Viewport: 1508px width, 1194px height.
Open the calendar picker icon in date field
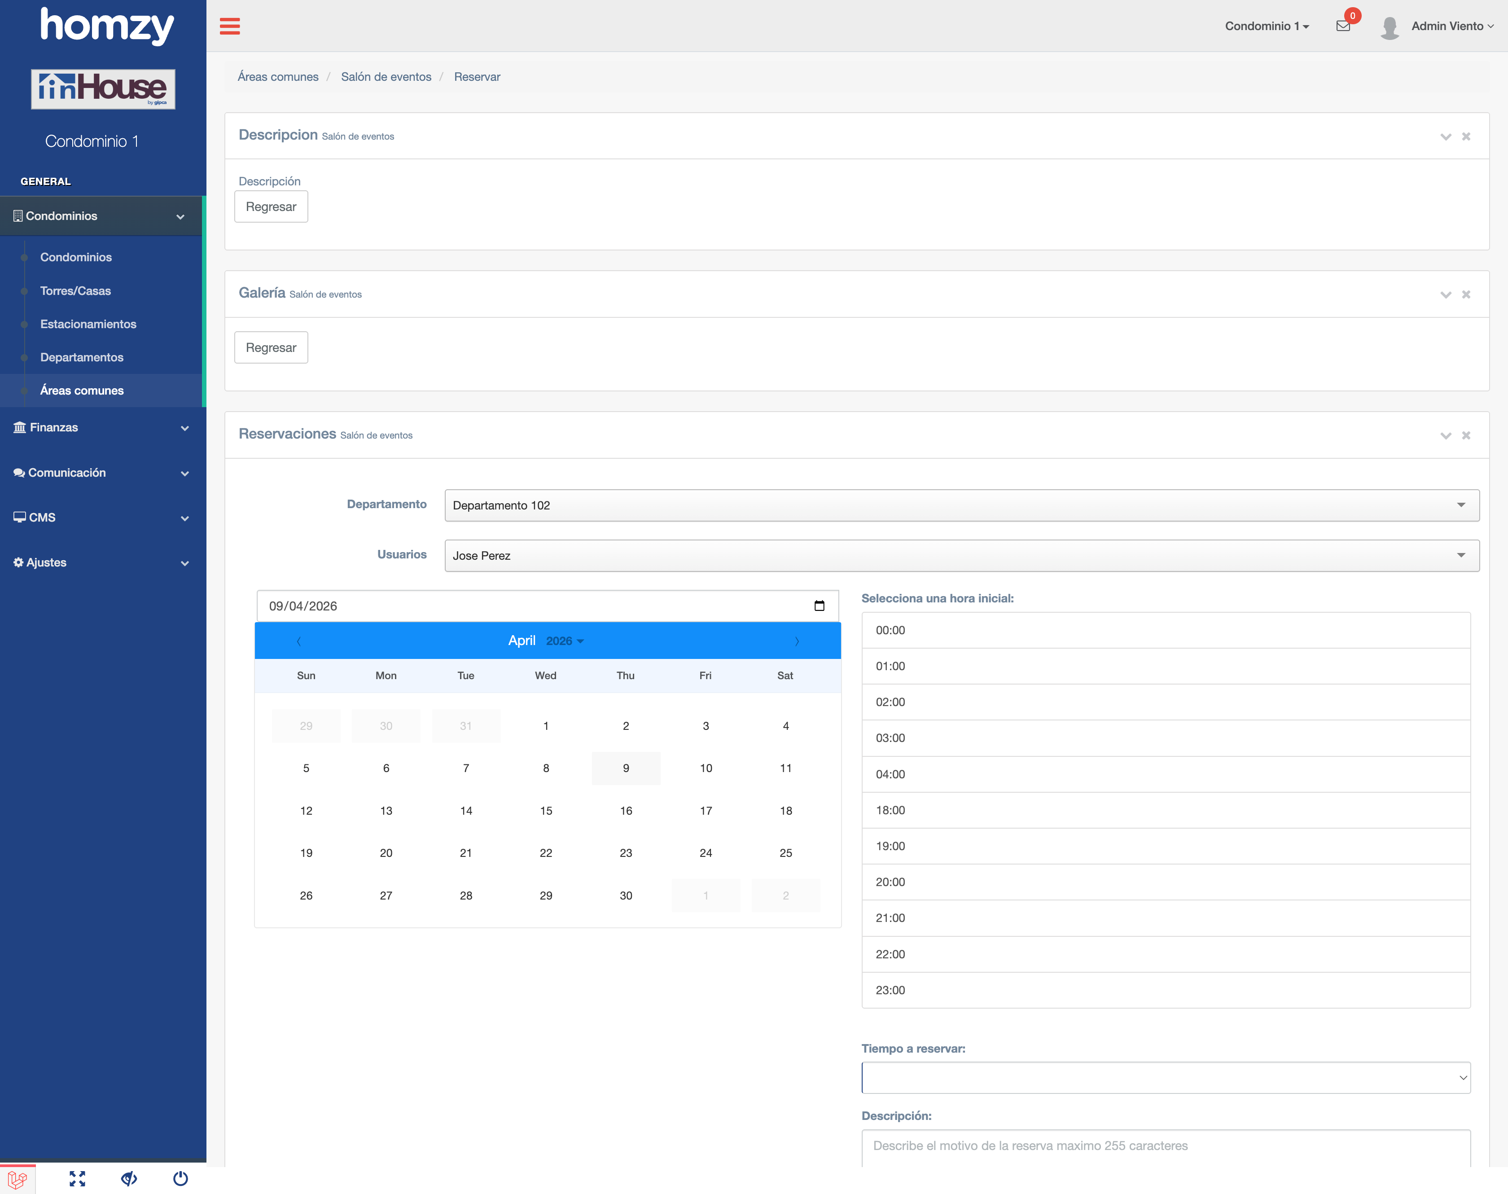coord(819,606)
